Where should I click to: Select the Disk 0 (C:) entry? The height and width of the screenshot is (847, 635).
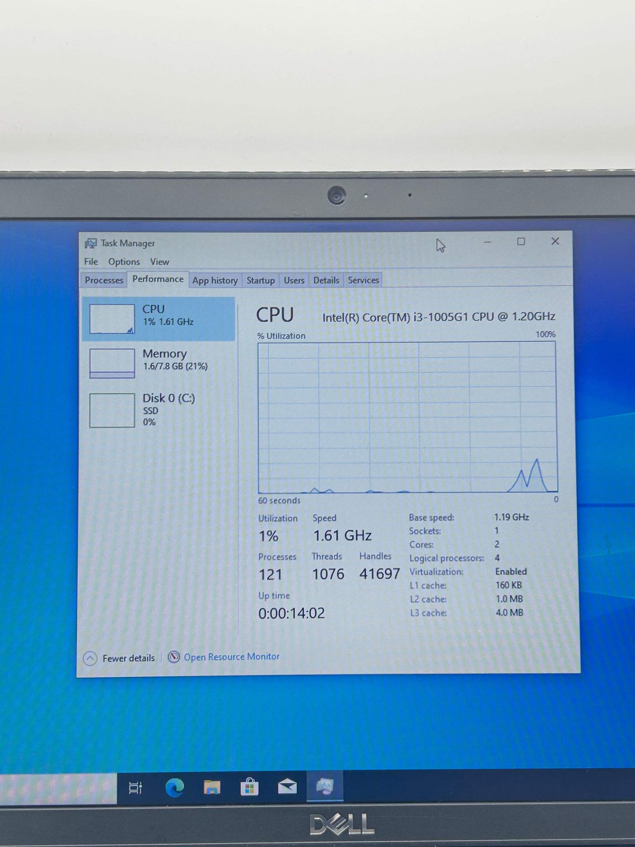coord(158,410)
